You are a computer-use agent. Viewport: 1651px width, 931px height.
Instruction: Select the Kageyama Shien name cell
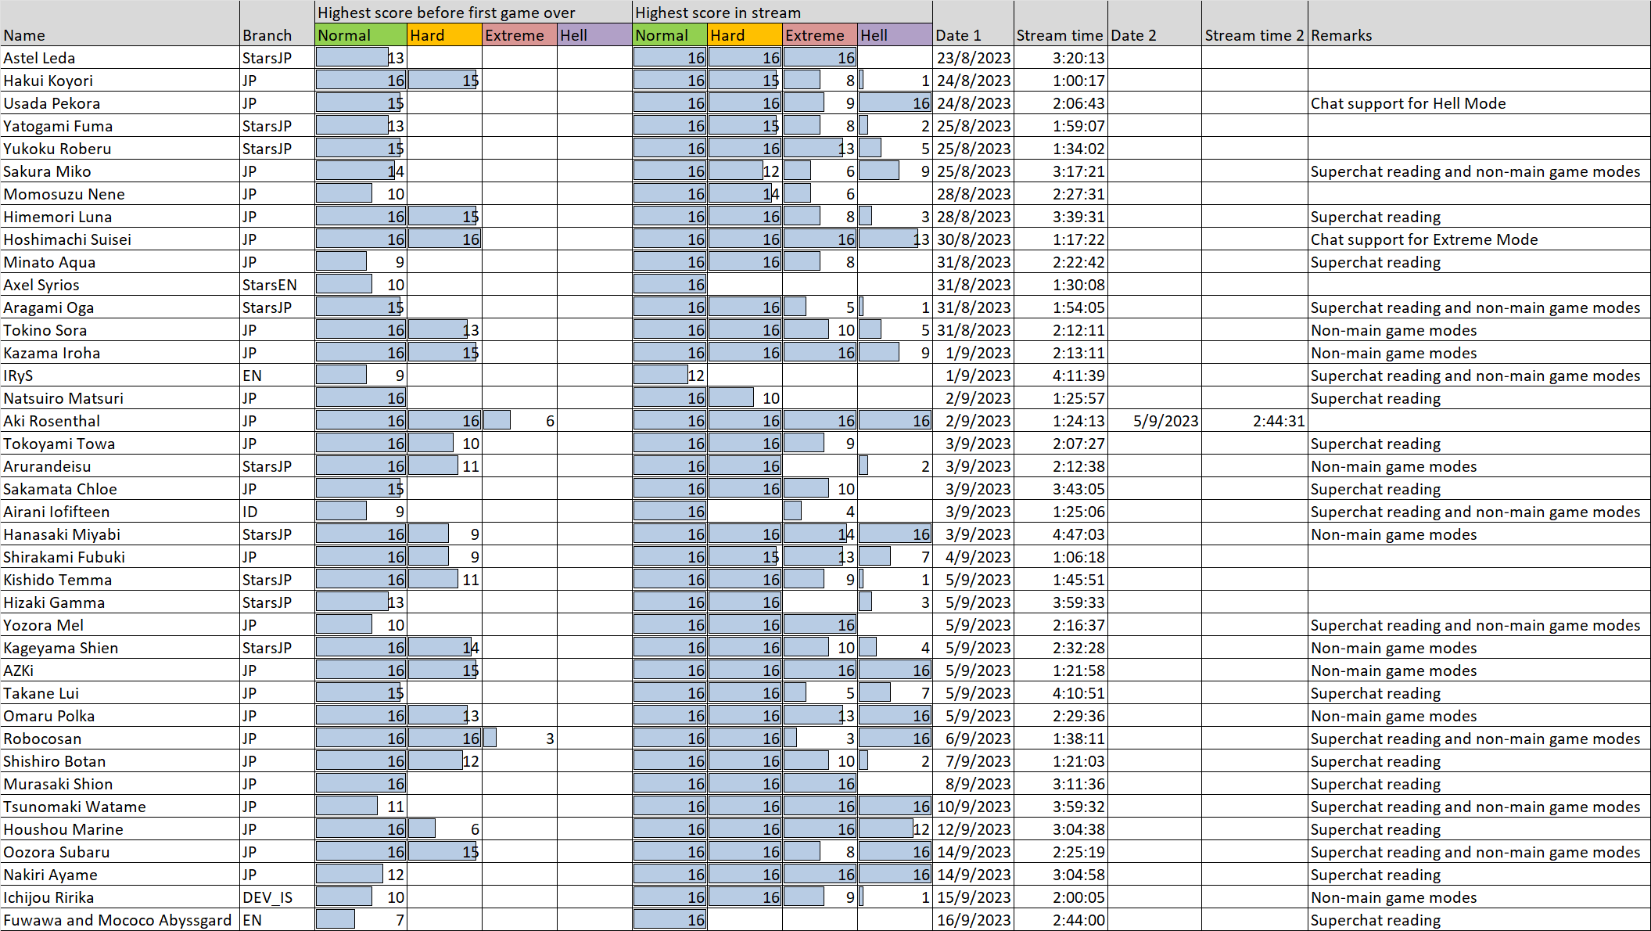pos(120,648)
